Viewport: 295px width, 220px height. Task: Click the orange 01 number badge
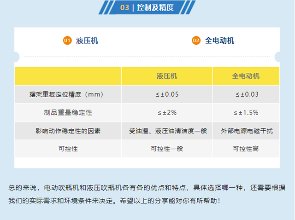coord(67,41)
